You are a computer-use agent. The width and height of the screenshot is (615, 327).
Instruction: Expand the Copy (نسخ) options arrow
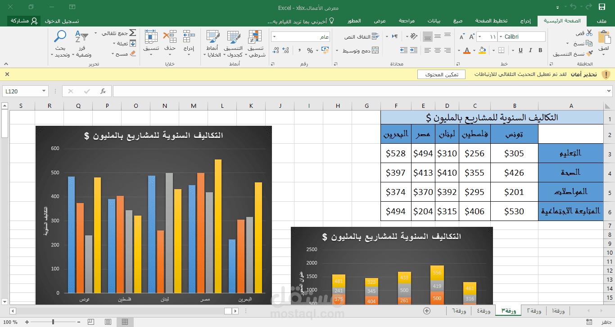pos(568,44)
